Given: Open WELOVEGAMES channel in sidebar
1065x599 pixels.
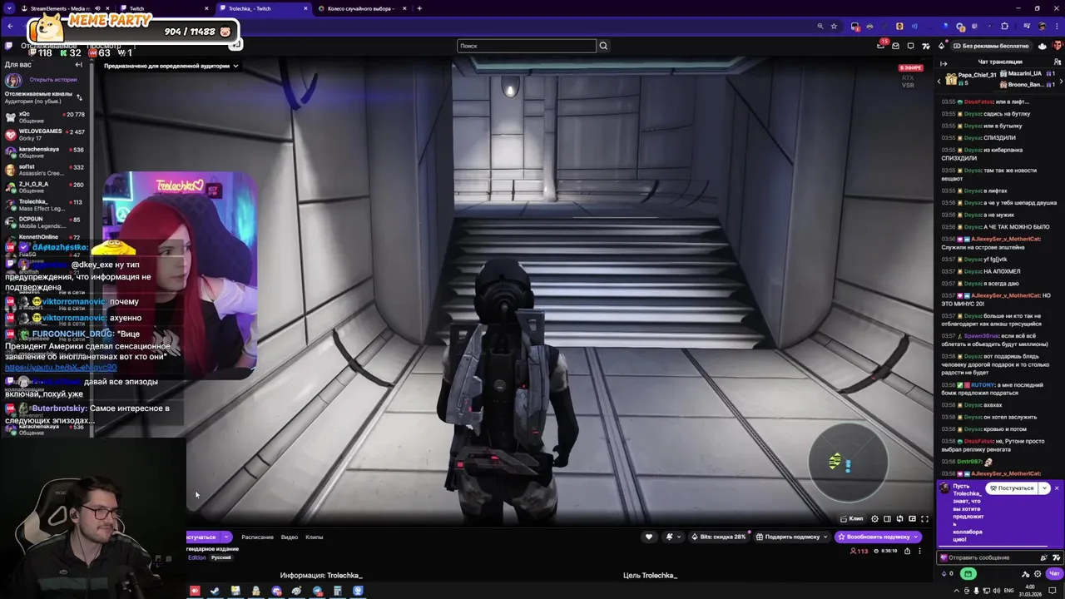Looking at the screenshot, I should click(46, 135).
